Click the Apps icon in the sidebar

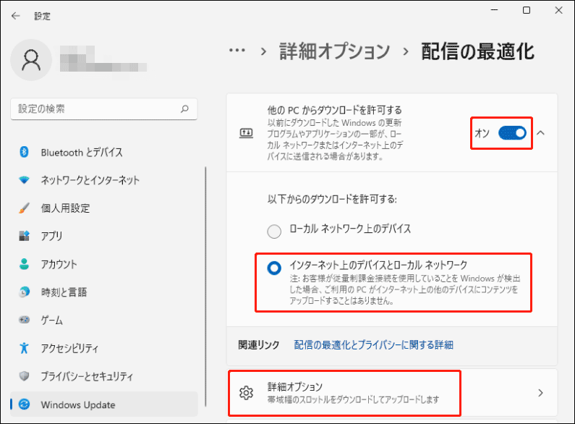(24, 235)
